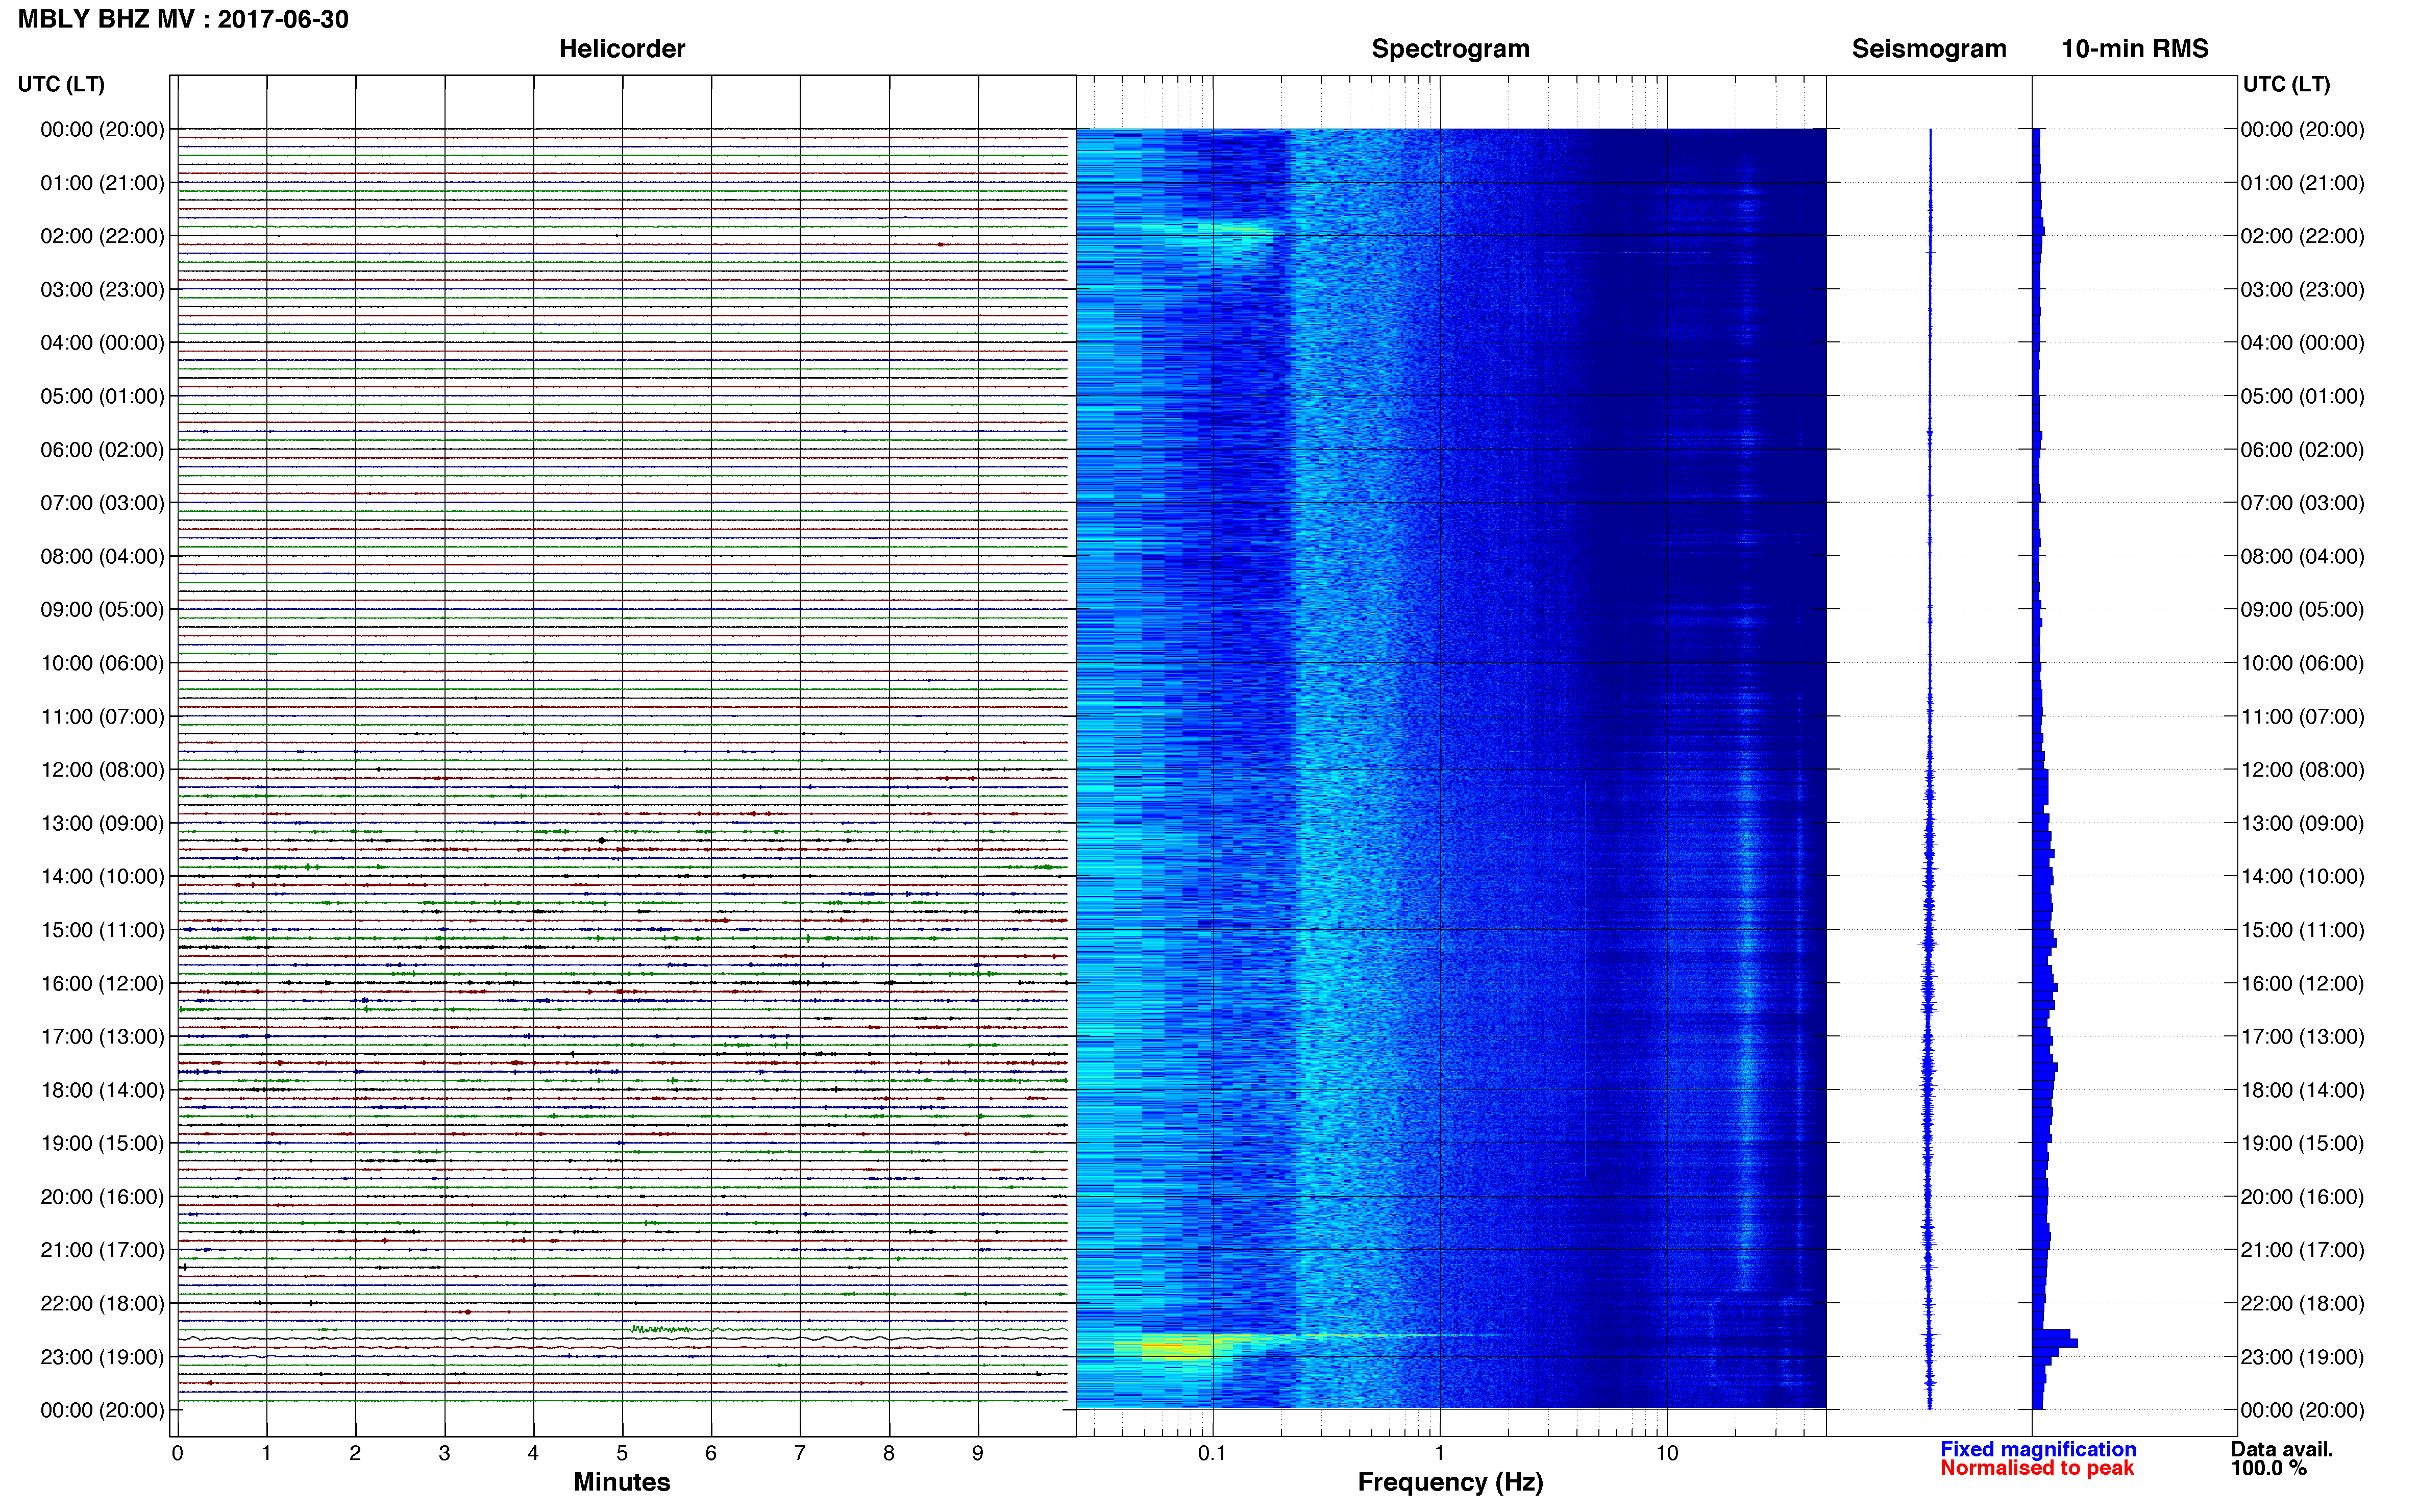Click the 'UTC (LT)' label above the left time axis
Screen dimensions: 2419x1512
(61, 84)
